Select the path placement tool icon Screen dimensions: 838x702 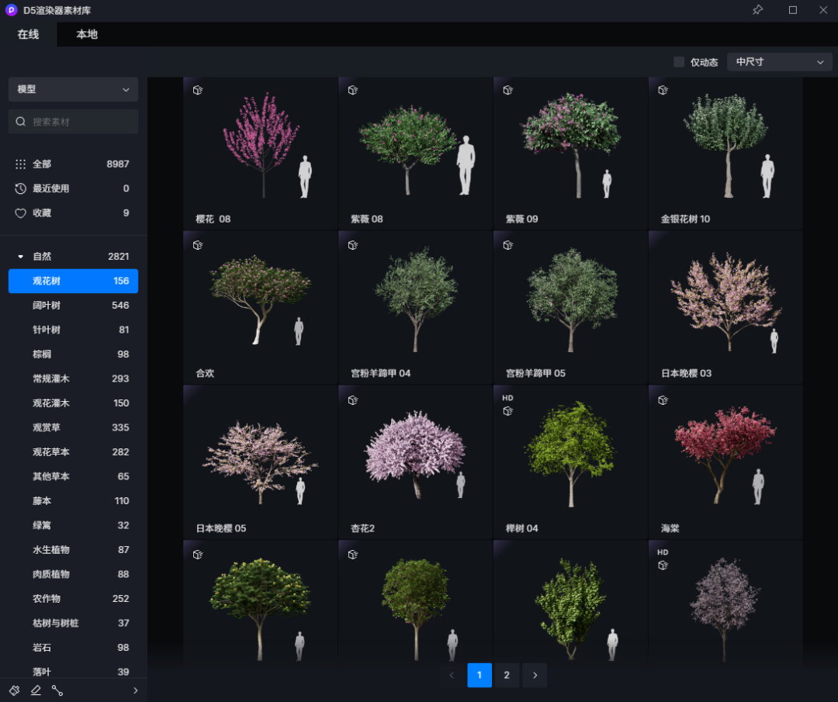(57, 690)
